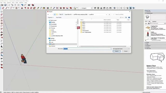Open a file with the toolbar Open icon
This screenshot has width=166, height=93.
(2, 5)
